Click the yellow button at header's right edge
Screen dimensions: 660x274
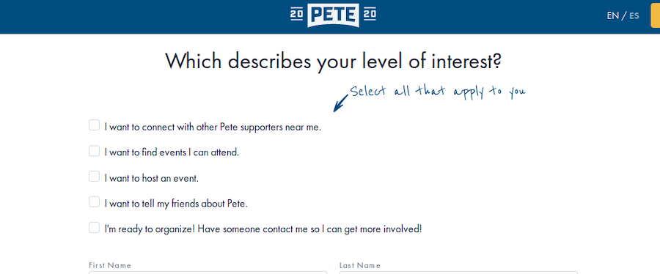(656, 15)
